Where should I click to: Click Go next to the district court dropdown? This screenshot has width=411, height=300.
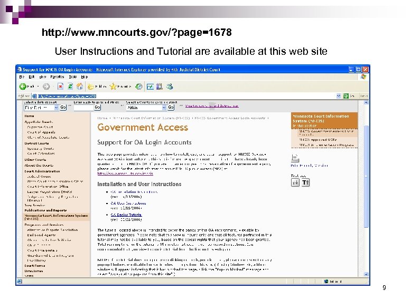click(63, 108)
